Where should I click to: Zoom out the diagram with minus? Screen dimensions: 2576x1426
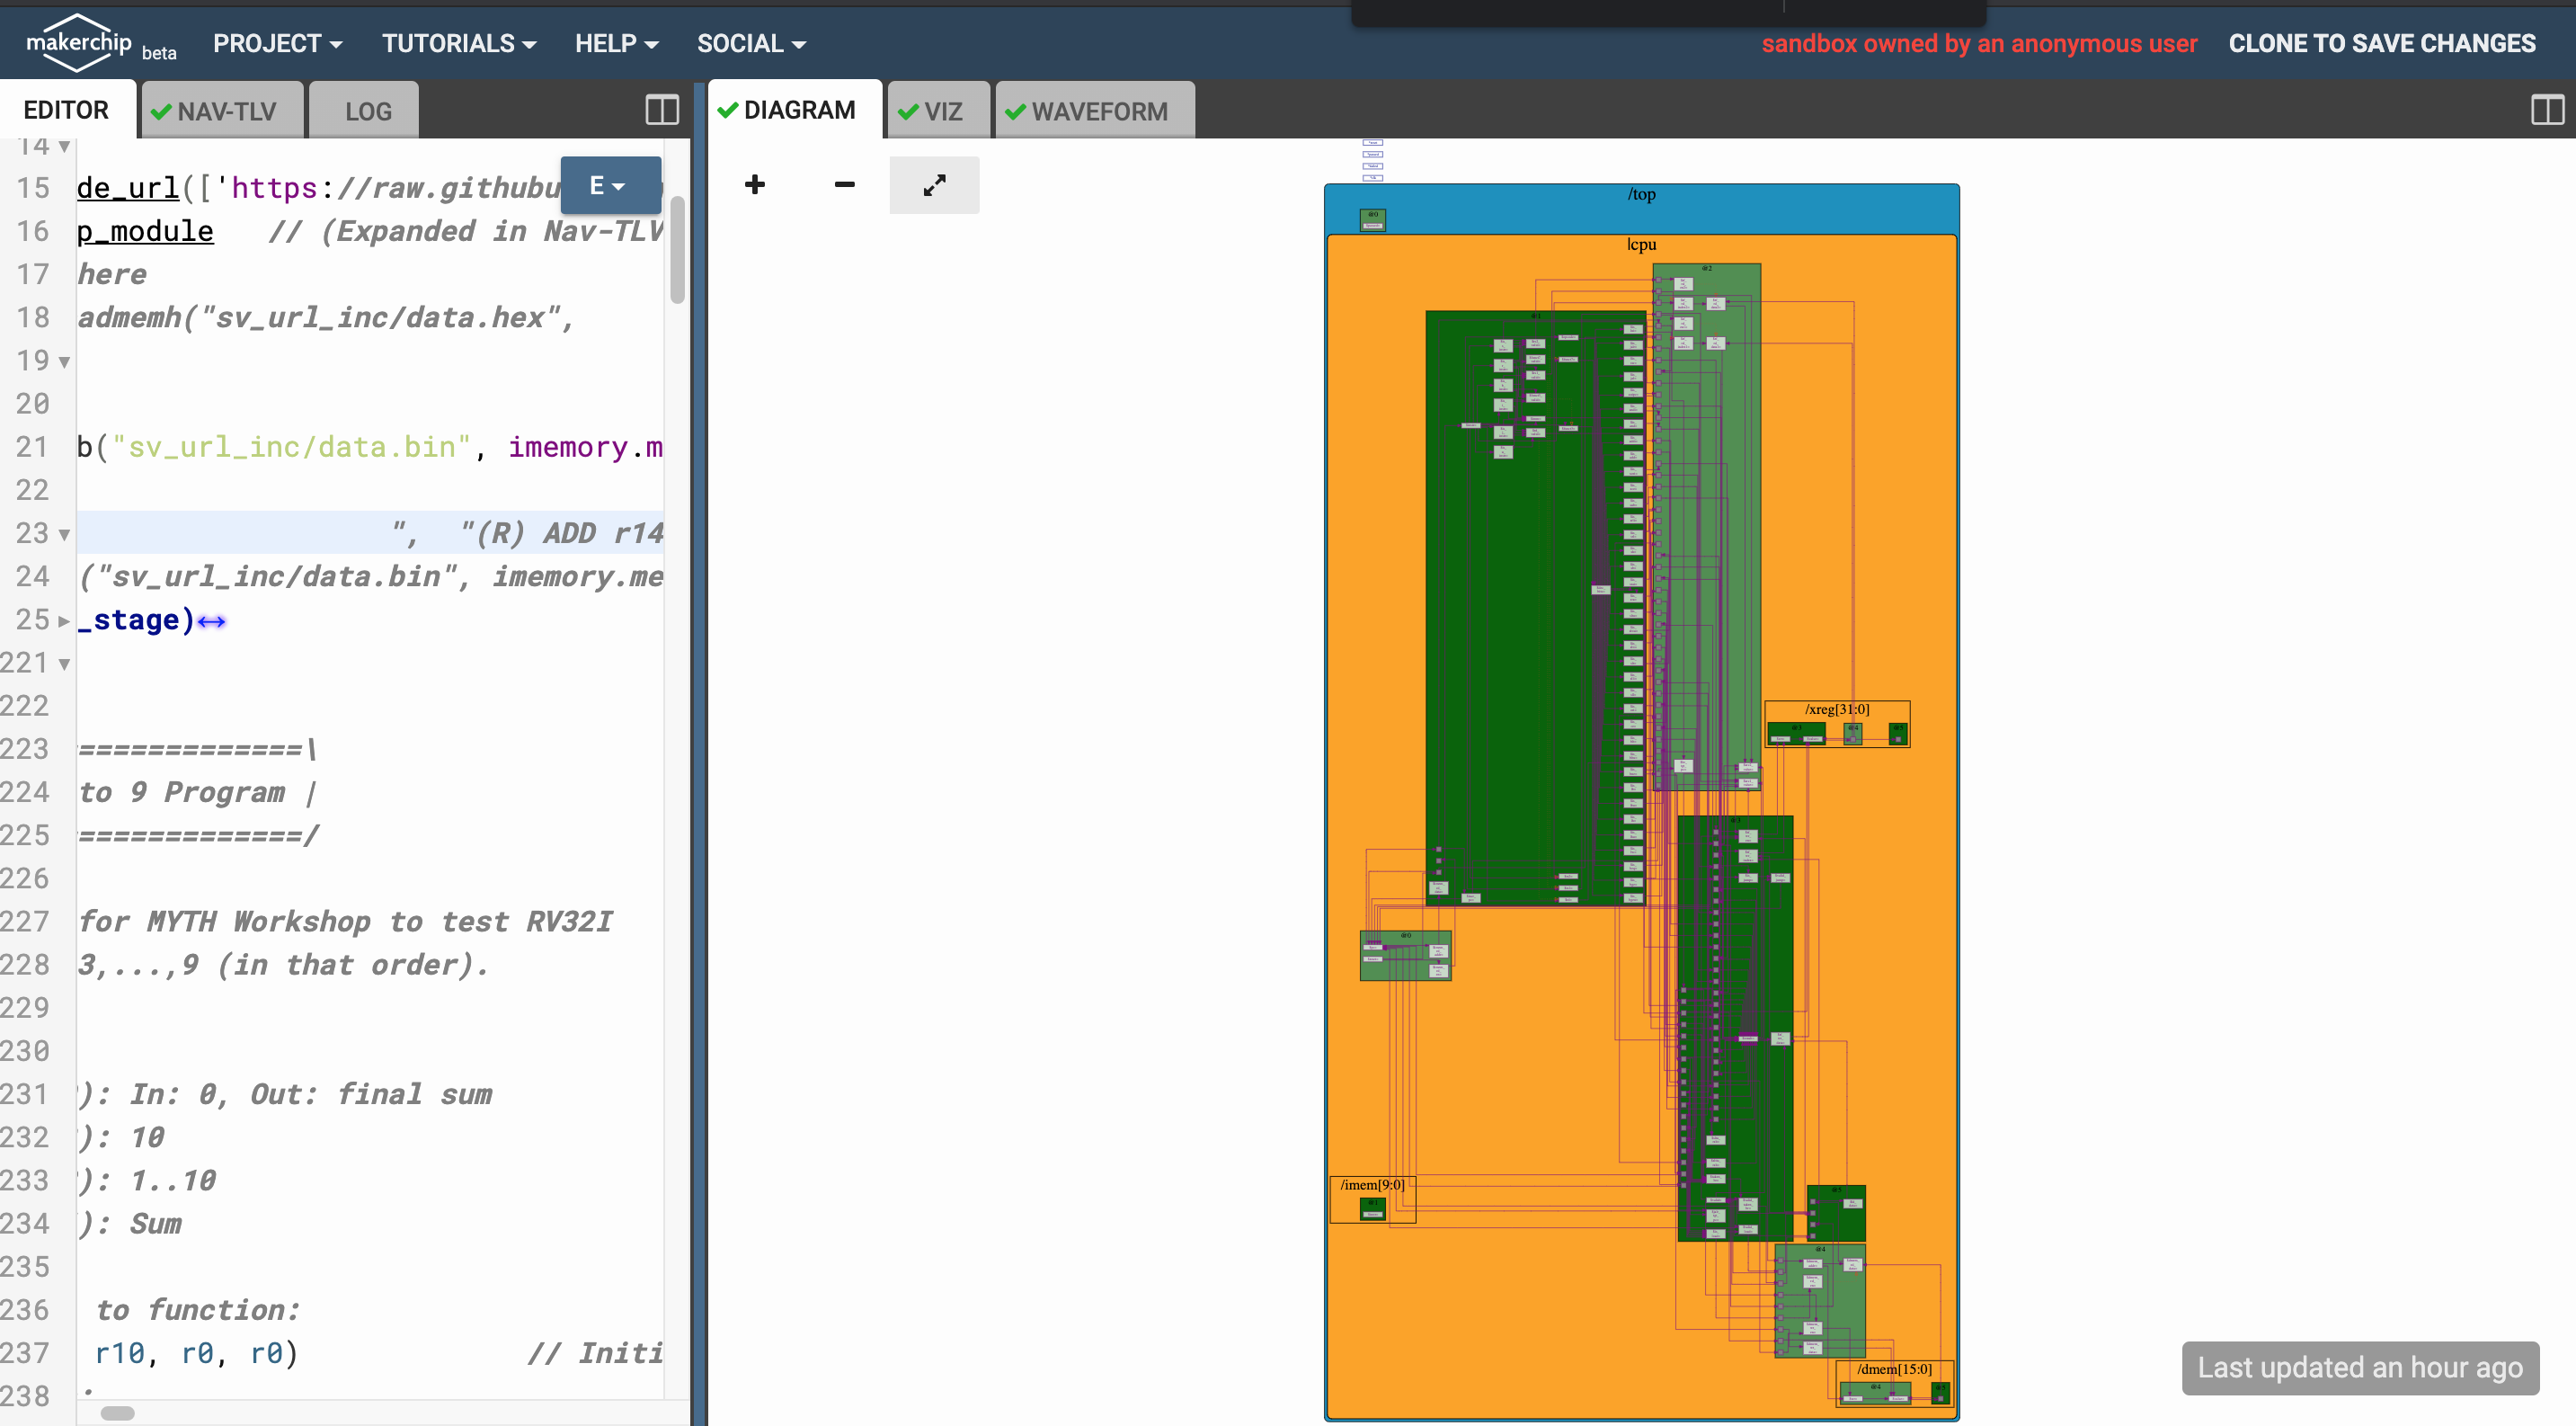pos(844,184)
